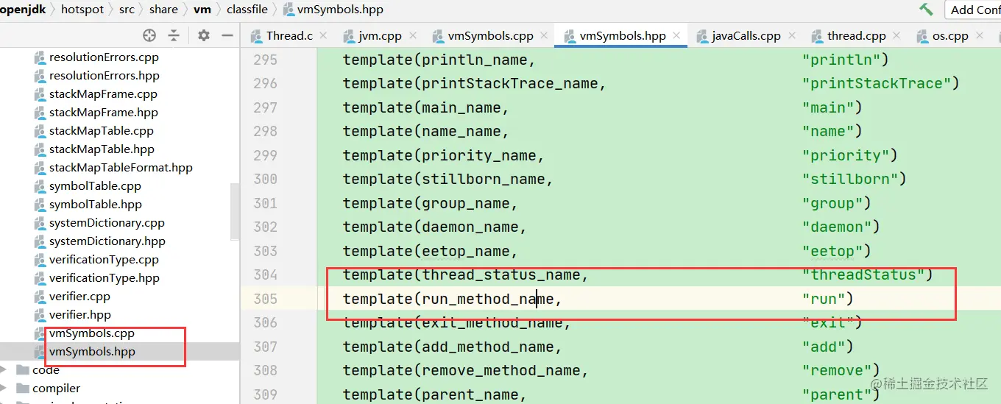Open stackMapFrame.cpp in the project tree
1001x404 pixels.
coord(103,94)
